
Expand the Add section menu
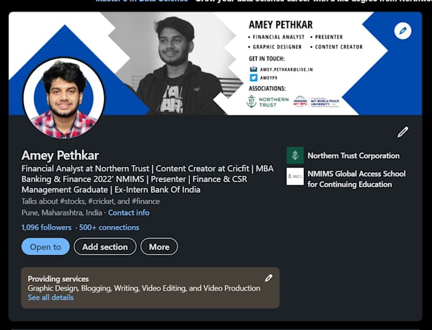[105, 247]
